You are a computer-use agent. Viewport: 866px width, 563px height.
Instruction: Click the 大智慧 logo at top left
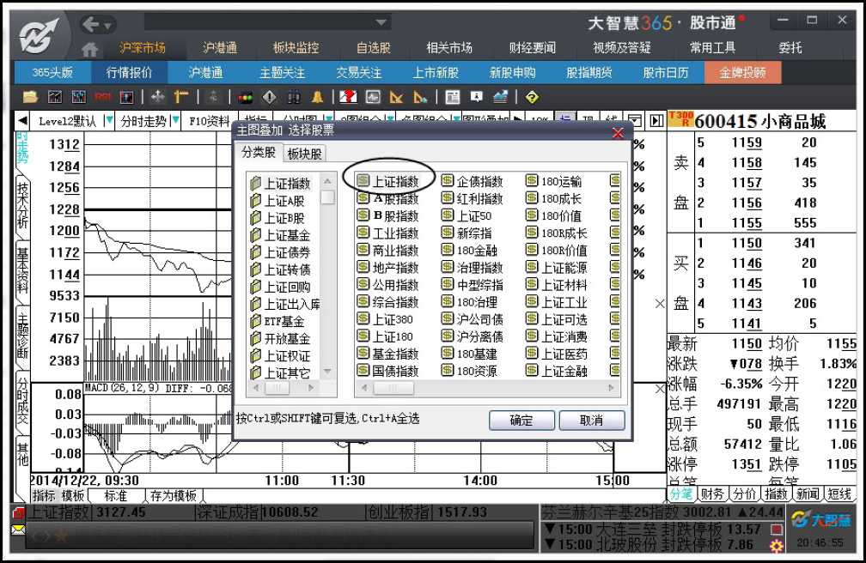click(x=39, y=35)
